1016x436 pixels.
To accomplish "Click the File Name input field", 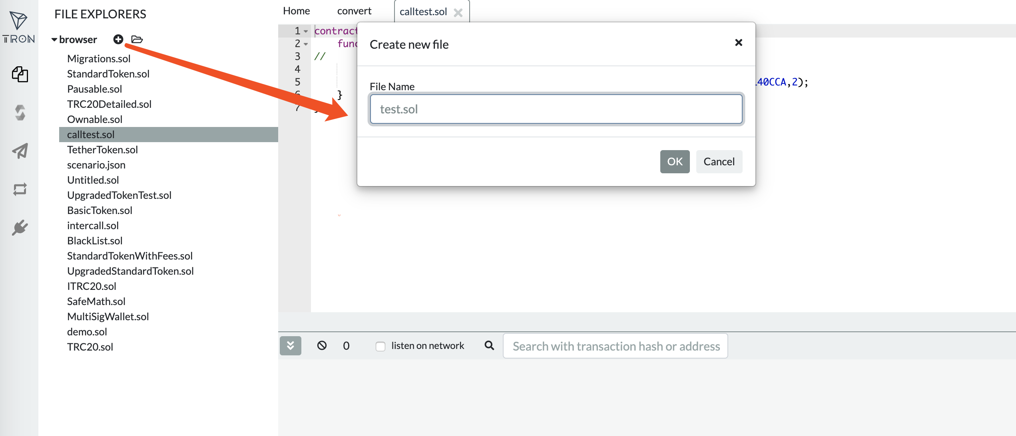I will (556, 109).
